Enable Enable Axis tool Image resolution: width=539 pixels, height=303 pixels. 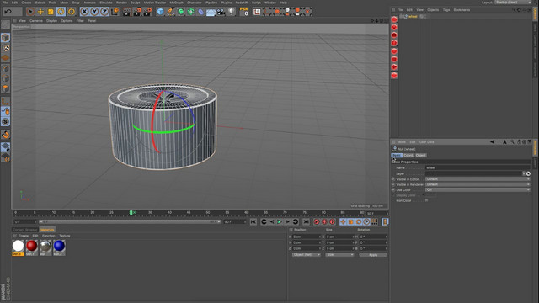(6, 101)
